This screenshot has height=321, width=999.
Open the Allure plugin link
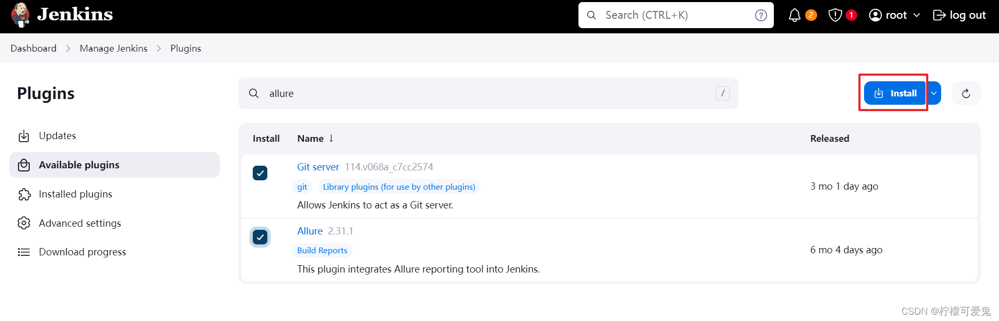(310, 231)
